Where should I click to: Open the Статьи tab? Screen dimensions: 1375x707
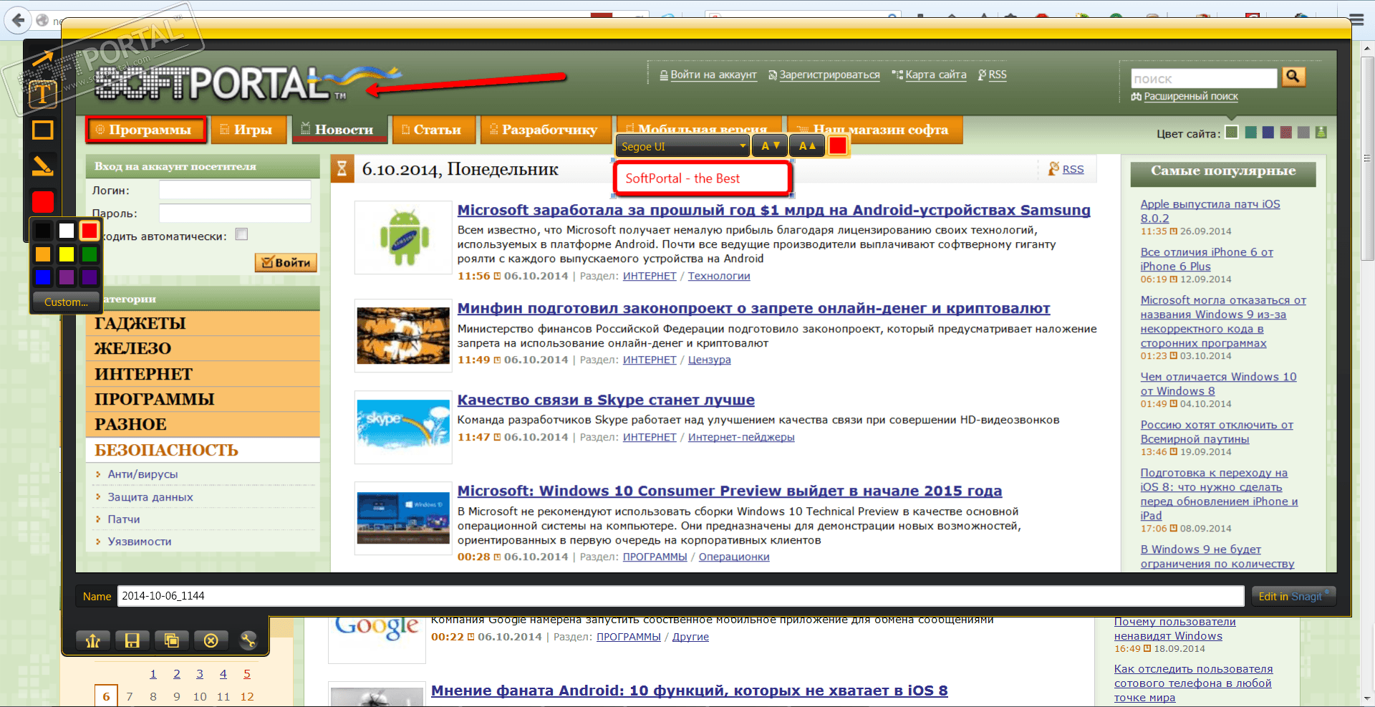[x=433, y=130]
